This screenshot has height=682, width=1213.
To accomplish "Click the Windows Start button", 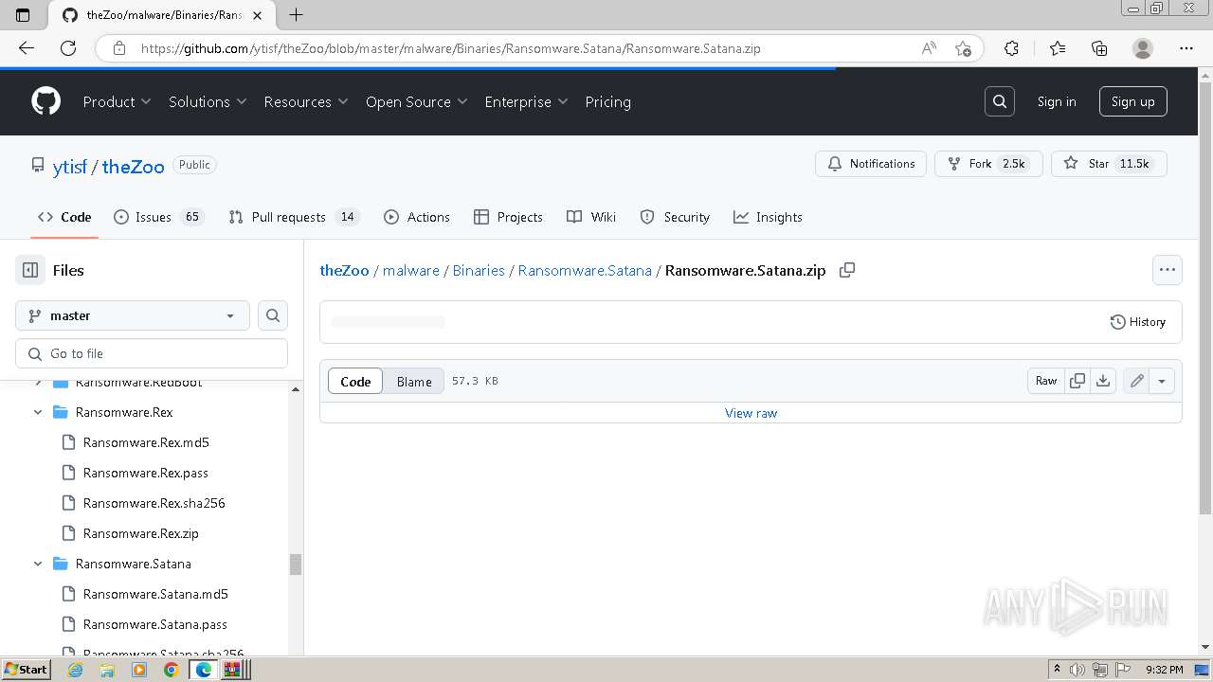I will coord(26,669).
